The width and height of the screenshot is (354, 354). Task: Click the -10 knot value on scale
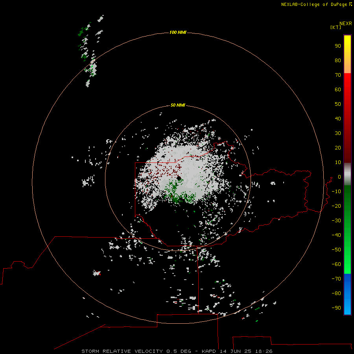click(x=336, y=192)
